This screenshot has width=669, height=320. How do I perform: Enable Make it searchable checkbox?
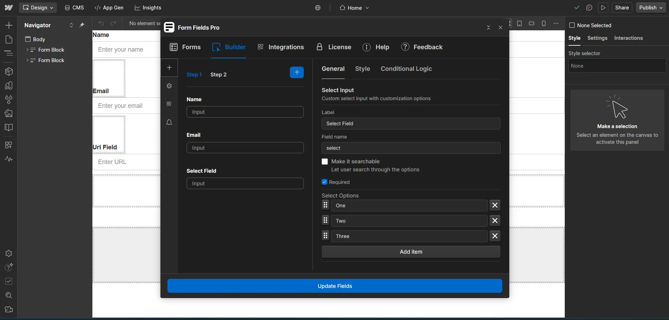tap(325, 162)
